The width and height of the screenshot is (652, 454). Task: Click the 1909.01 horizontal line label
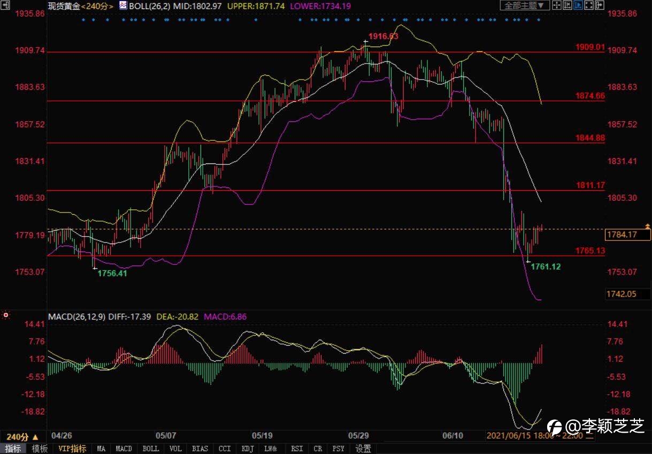(x=590, y=47)
